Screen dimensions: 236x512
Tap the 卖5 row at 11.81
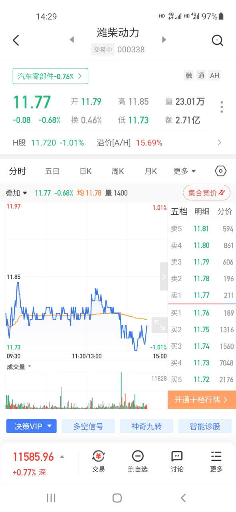coord(202,229)
